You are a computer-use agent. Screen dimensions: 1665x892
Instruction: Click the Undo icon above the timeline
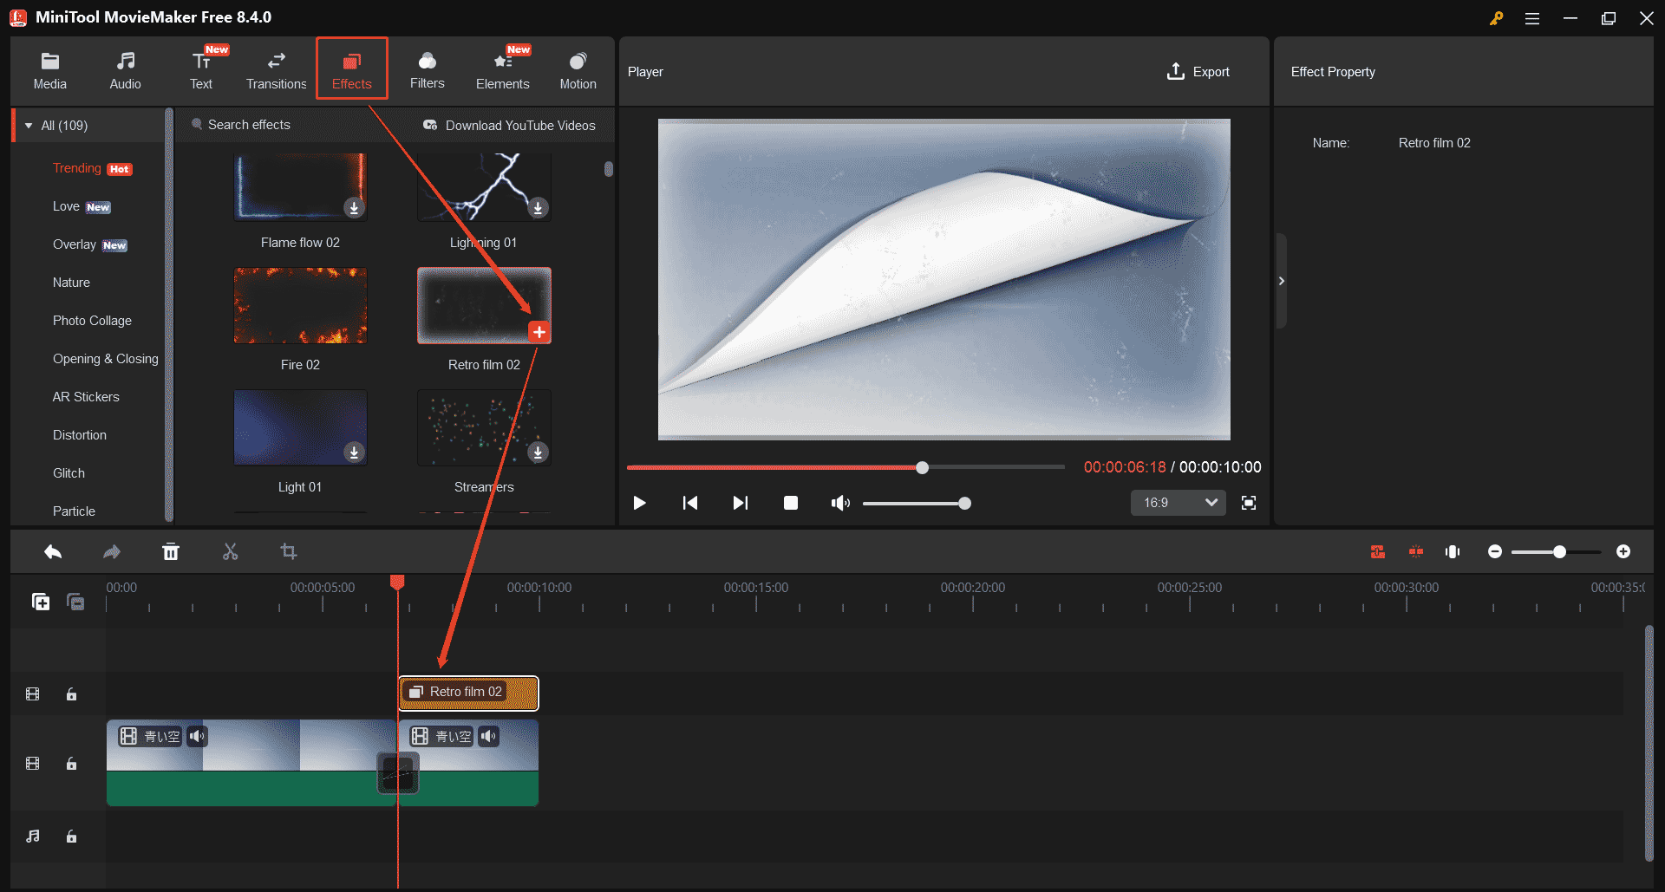coord(52,551)
